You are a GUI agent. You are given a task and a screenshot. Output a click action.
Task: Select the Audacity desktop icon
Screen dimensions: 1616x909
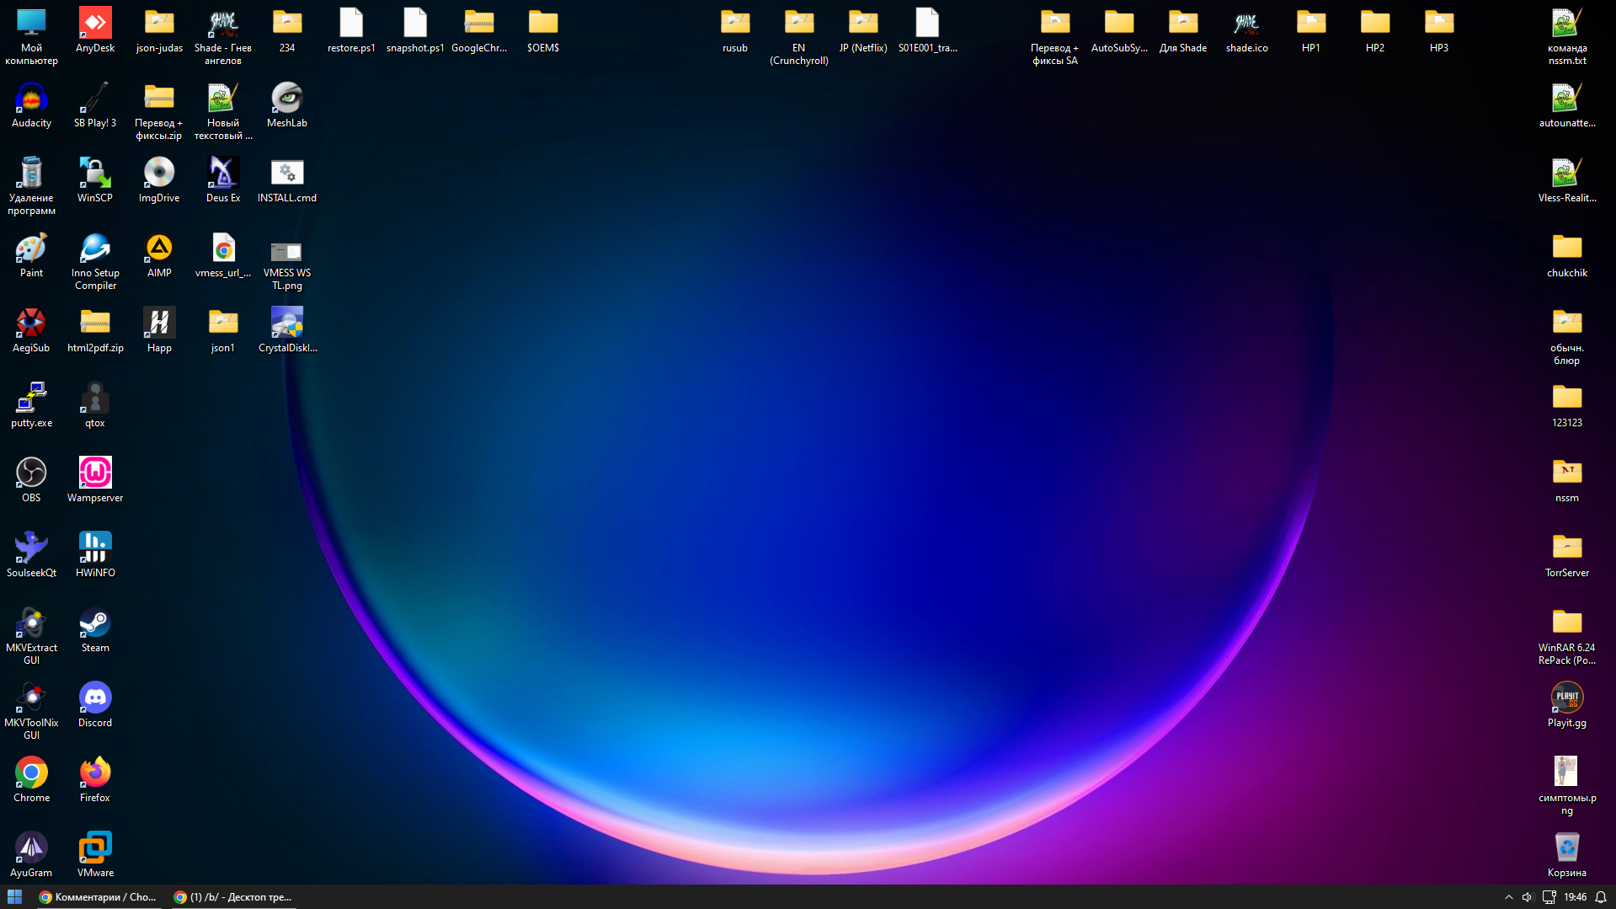coord(31,99)
